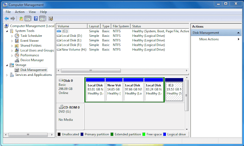This screenshot has height=146, width=244.
Task: Click the Extended partition green legend swatch
Action: (112, 134)
